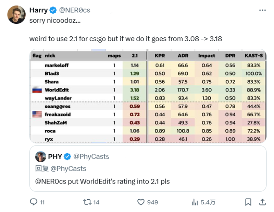Open the stats table image
The height and width of the screenshot is (212, 274).
pos(148,96)
